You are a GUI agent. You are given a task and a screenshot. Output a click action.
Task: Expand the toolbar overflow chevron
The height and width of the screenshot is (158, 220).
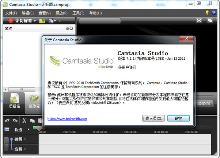pyautogui.click(x=60, y=21)
